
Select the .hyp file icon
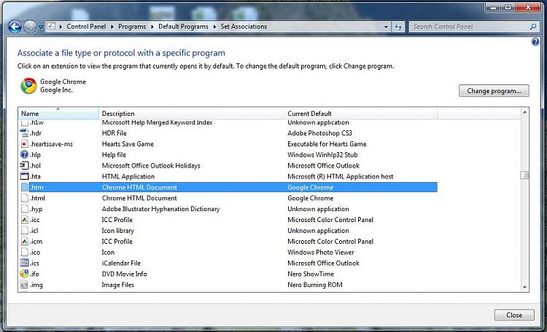click(24, 209)
